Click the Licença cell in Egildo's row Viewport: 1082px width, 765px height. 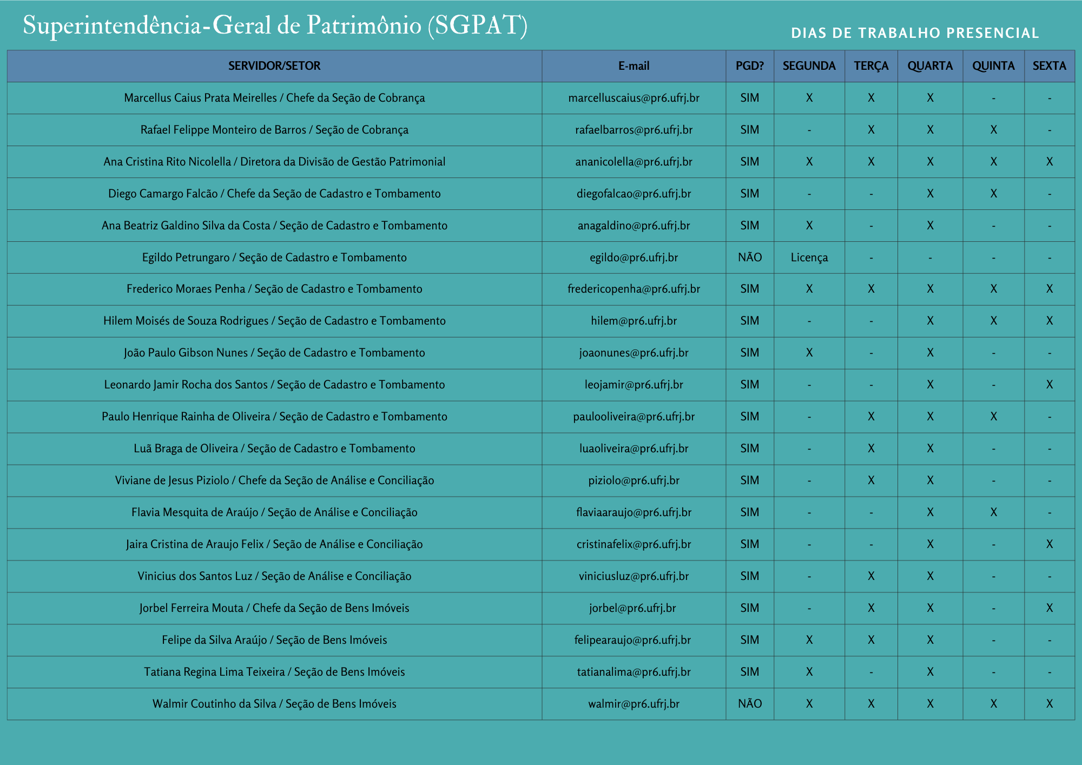point(809,258)
